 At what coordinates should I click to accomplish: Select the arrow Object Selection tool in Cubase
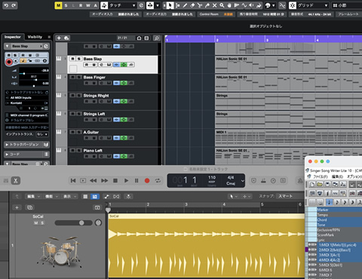tap(170, 5)
